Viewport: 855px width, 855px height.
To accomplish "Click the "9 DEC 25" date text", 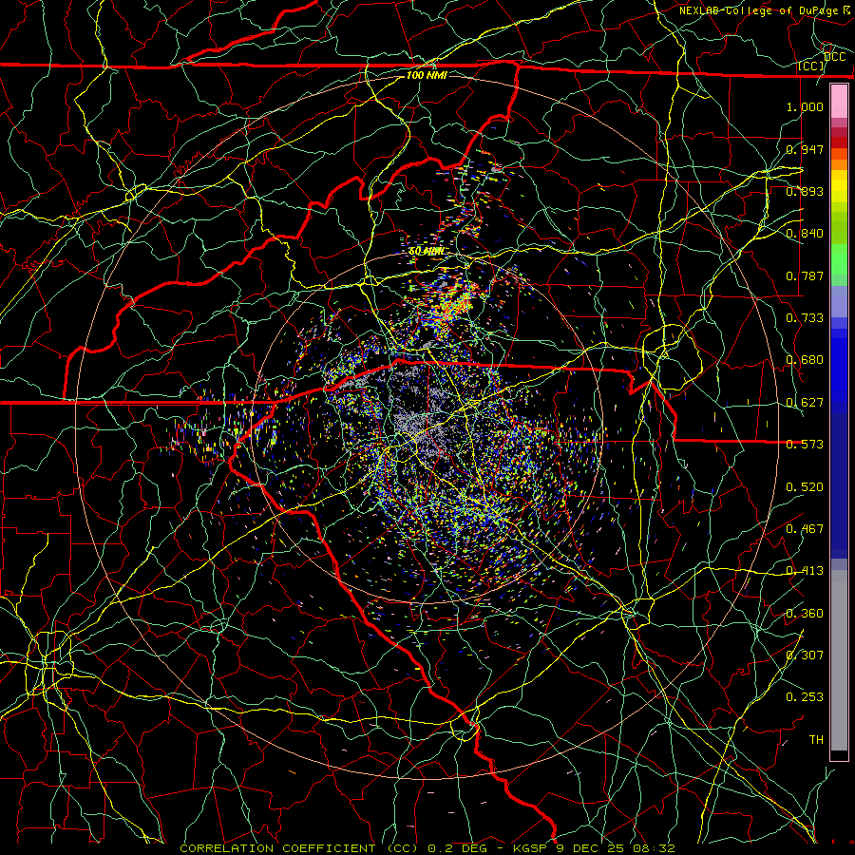I will click(x=589, y=848).
